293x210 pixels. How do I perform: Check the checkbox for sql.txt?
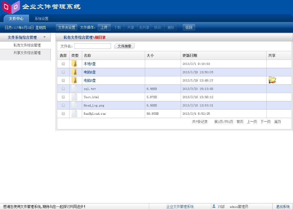coord(63,88)
